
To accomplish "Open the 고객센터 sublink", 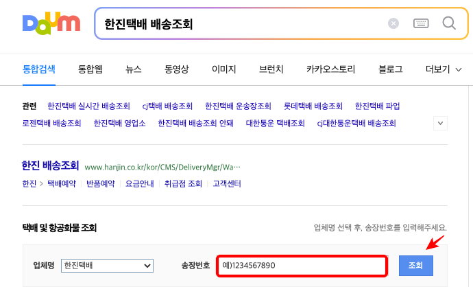I will coord(227,184).
